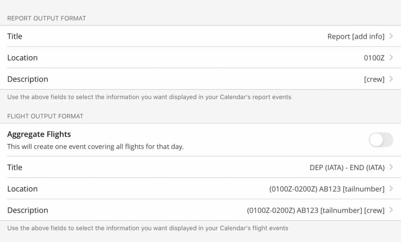The height and width of the screenshot is (242, 401).
Task: Click the REPORT OUTPUT FORMAT header
Action: (46, 18)
